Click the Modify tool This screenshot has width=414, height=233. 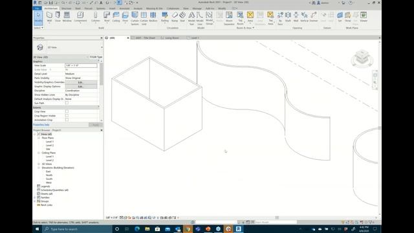tap(38, 17)
